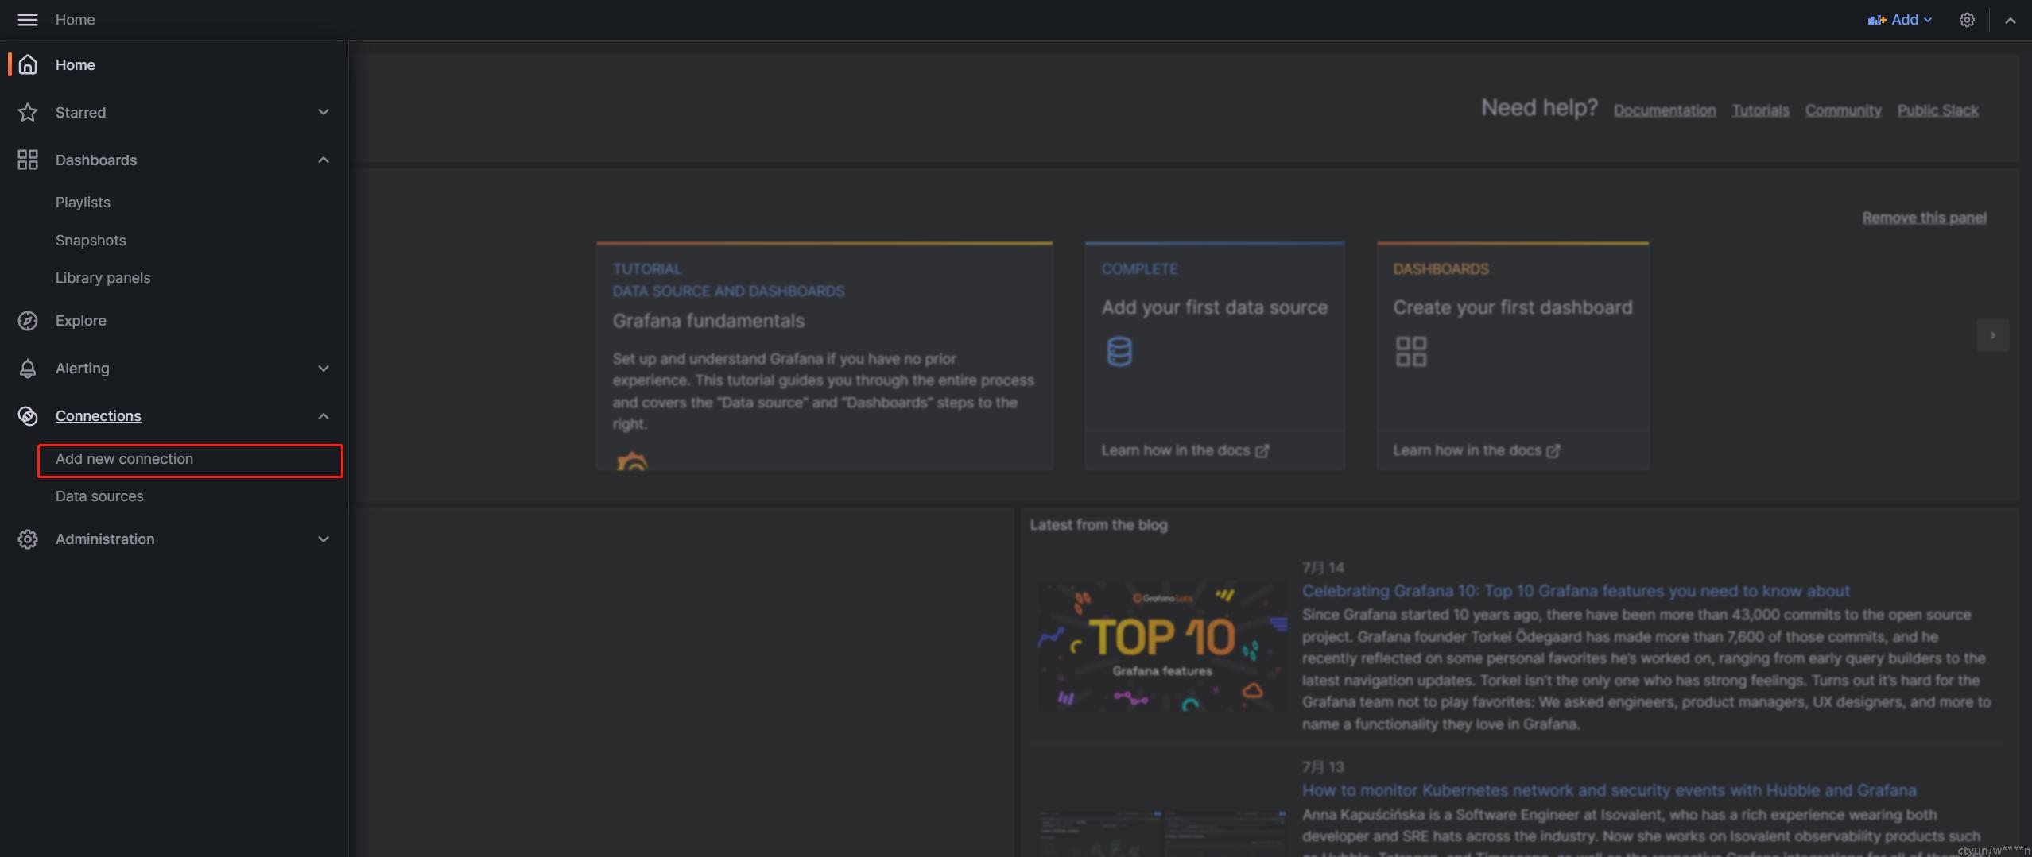2032x857 pixels.
Task: Open the Grafana fundamentals tutorial card
Action: click(x=824, y=356)
